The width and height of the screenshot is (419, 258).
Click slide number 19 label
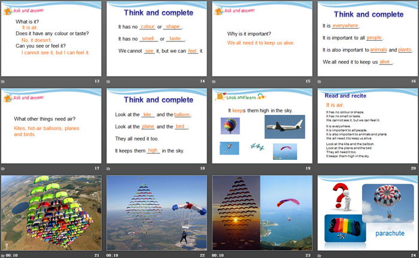click(308, 168)
